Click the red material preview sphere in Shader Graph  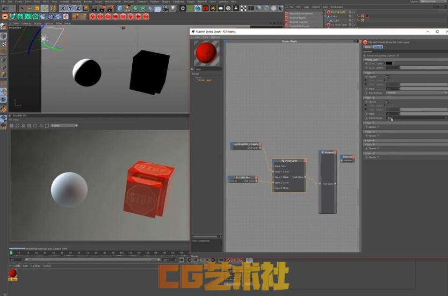(207, 53)
